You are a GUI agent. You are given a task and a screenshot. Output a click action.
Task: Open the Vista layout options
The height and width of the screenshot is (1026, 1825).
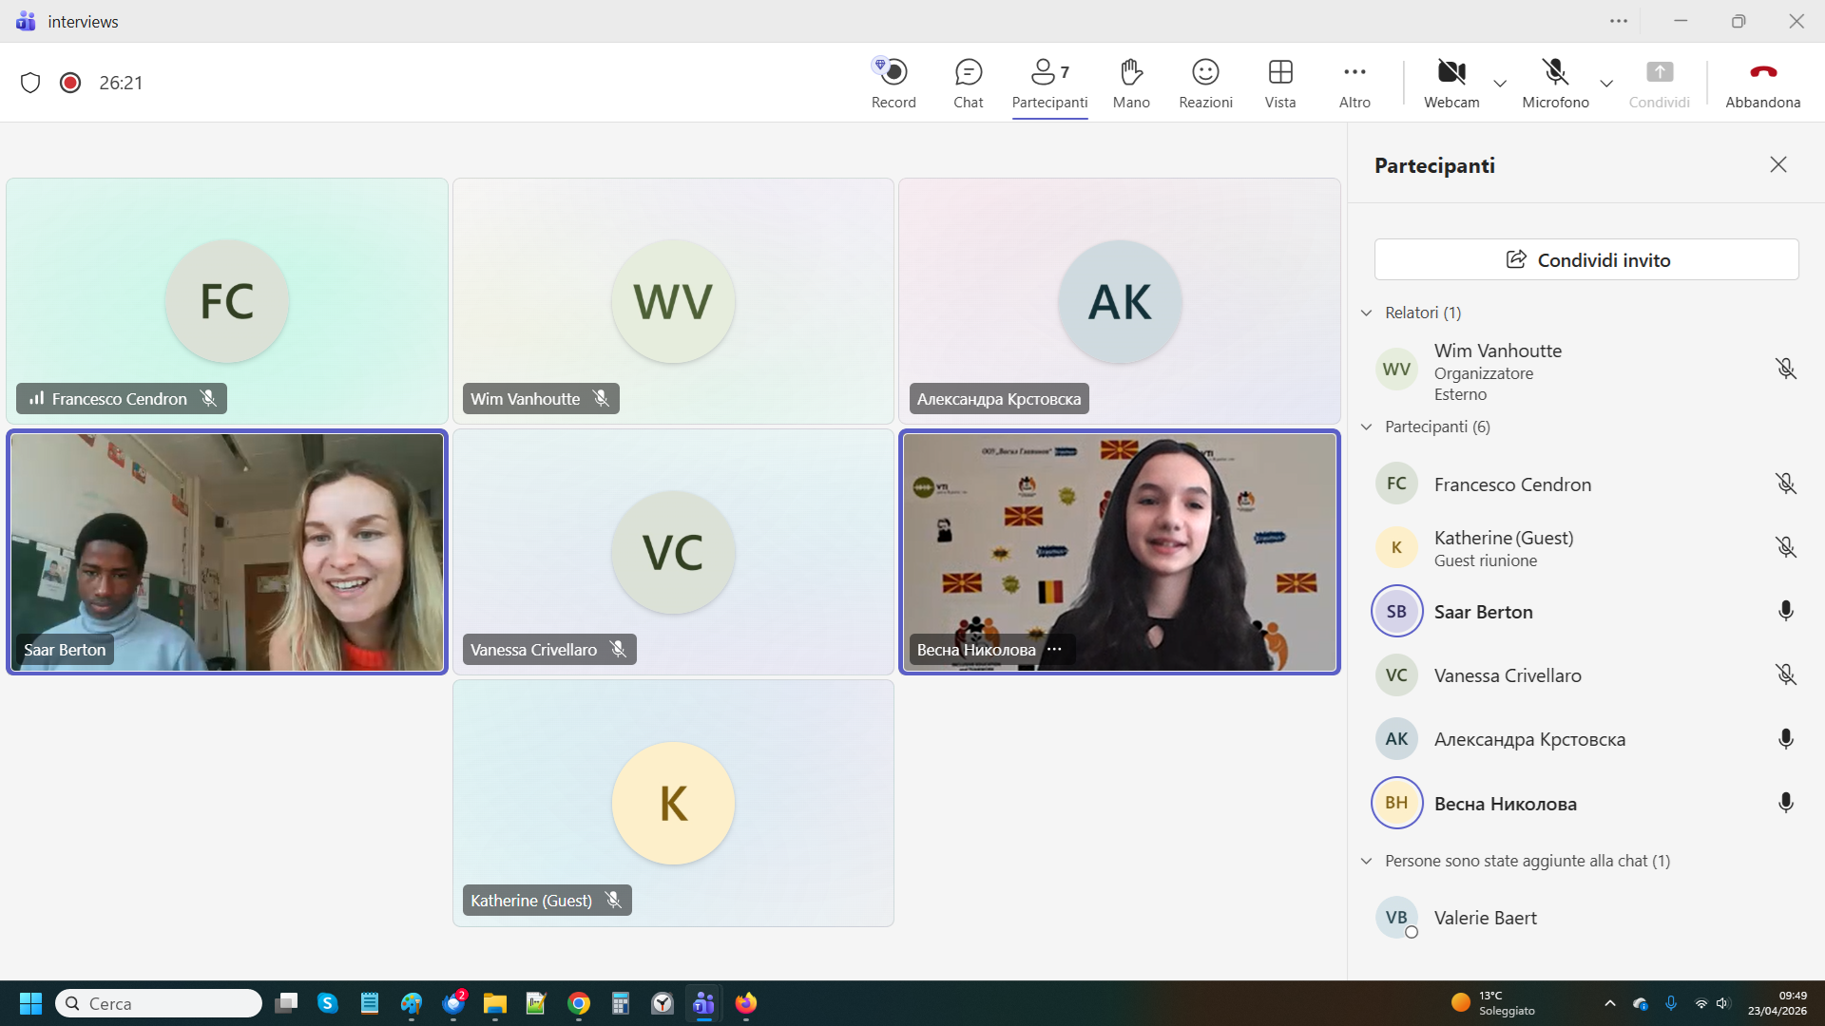tap(1280, 84)
